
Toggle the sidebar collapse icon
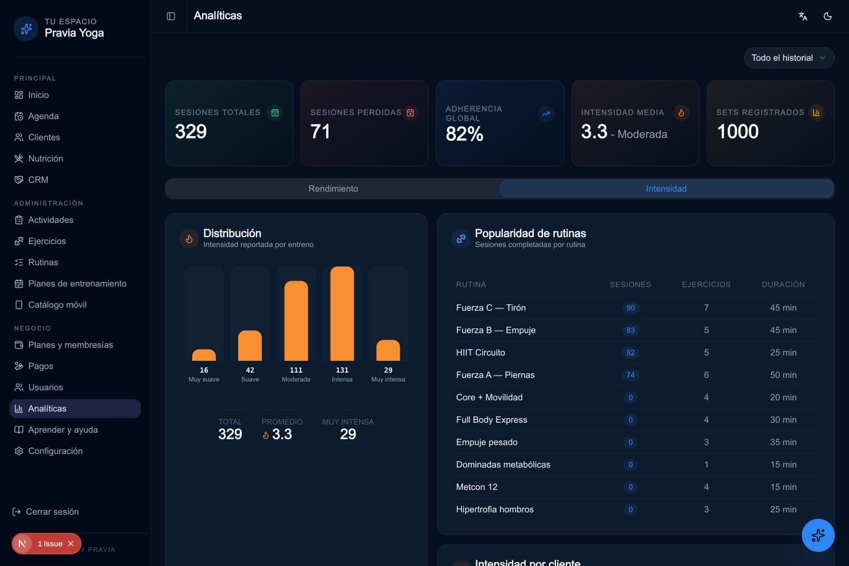[171, 16]
